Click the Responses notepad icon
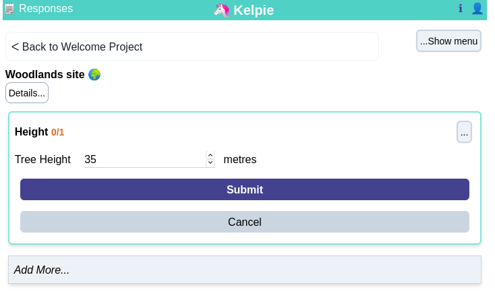This screenshot has width=495, height=302. 9,9
